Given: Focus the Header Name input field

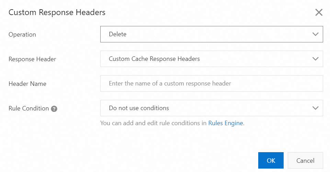Looking at the screenshot, I should point(211,83).
